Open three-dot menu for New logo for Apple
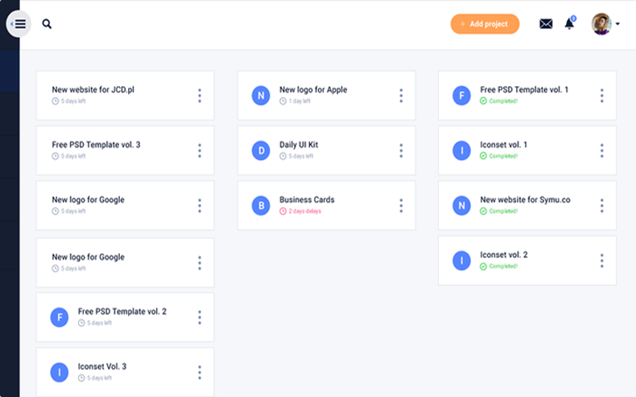This screenshot has height=397, width=636. 401,96
